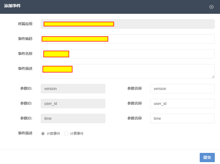Close the 添加事件 dialog
This screenshot has width=220, height=164.
tap(211, 7)
